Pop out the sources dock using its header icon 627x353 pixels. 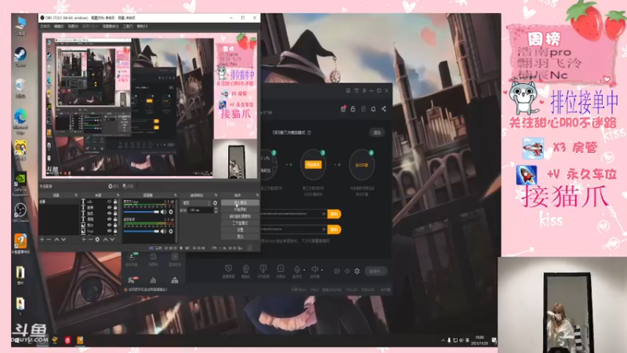point(118,195)
